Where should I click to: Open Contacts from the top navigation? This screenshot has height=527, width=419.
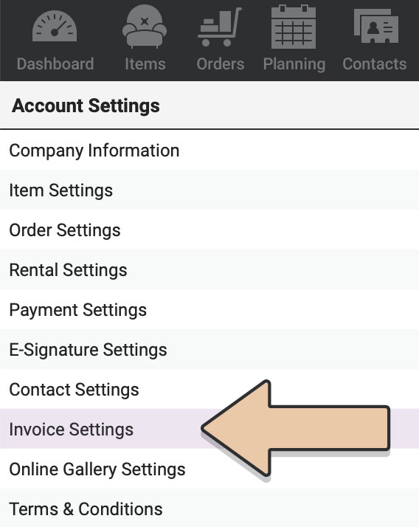point(375,64)
